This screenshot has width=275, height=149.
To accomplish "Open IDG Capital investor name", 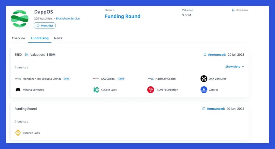I will coord(108,79).
